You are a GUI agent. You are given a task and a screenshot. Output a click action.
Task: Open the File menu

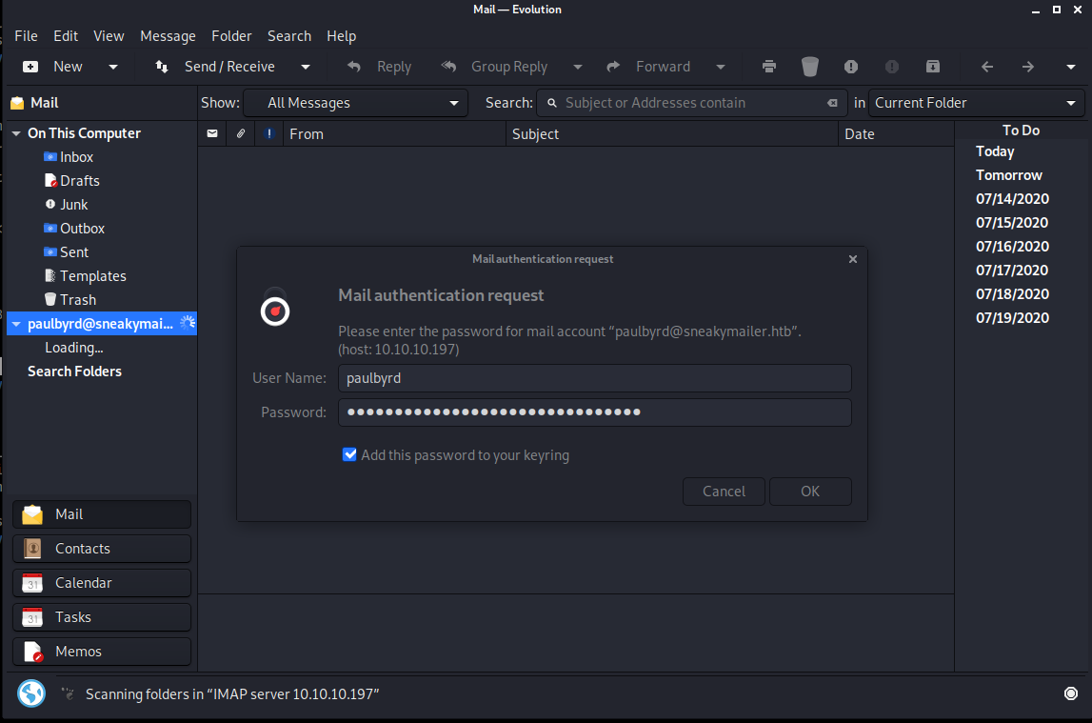click(x=26, y=35)
